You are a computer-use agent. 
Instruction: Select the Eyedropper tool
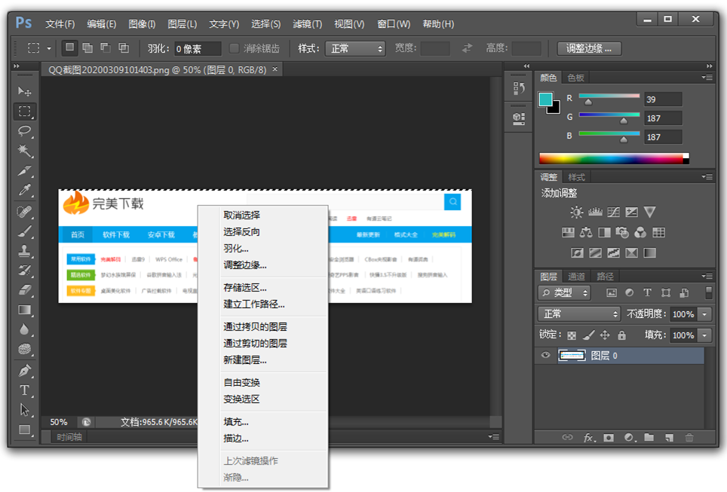coord(25,191)
